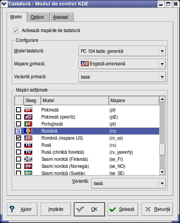Click the Portuguese 'pt' flag icon
Image resolution: width=180 pixels, height=223 pixels.
click(x=28, y=124)
